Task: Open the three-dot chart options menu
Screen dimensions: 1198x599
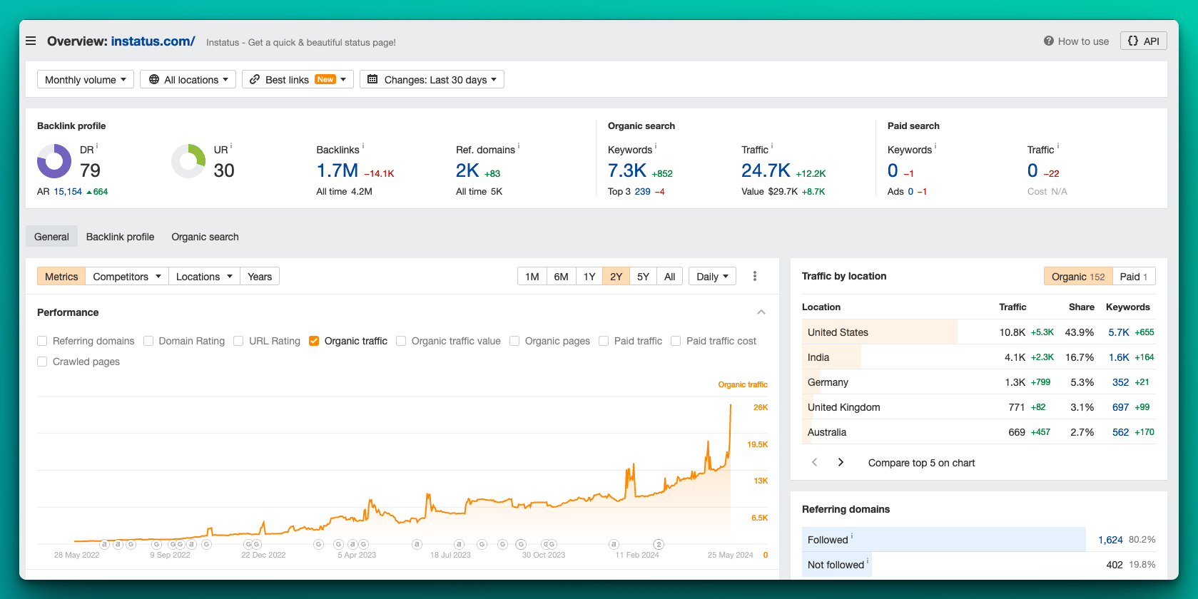Action: tap(755, 276)
